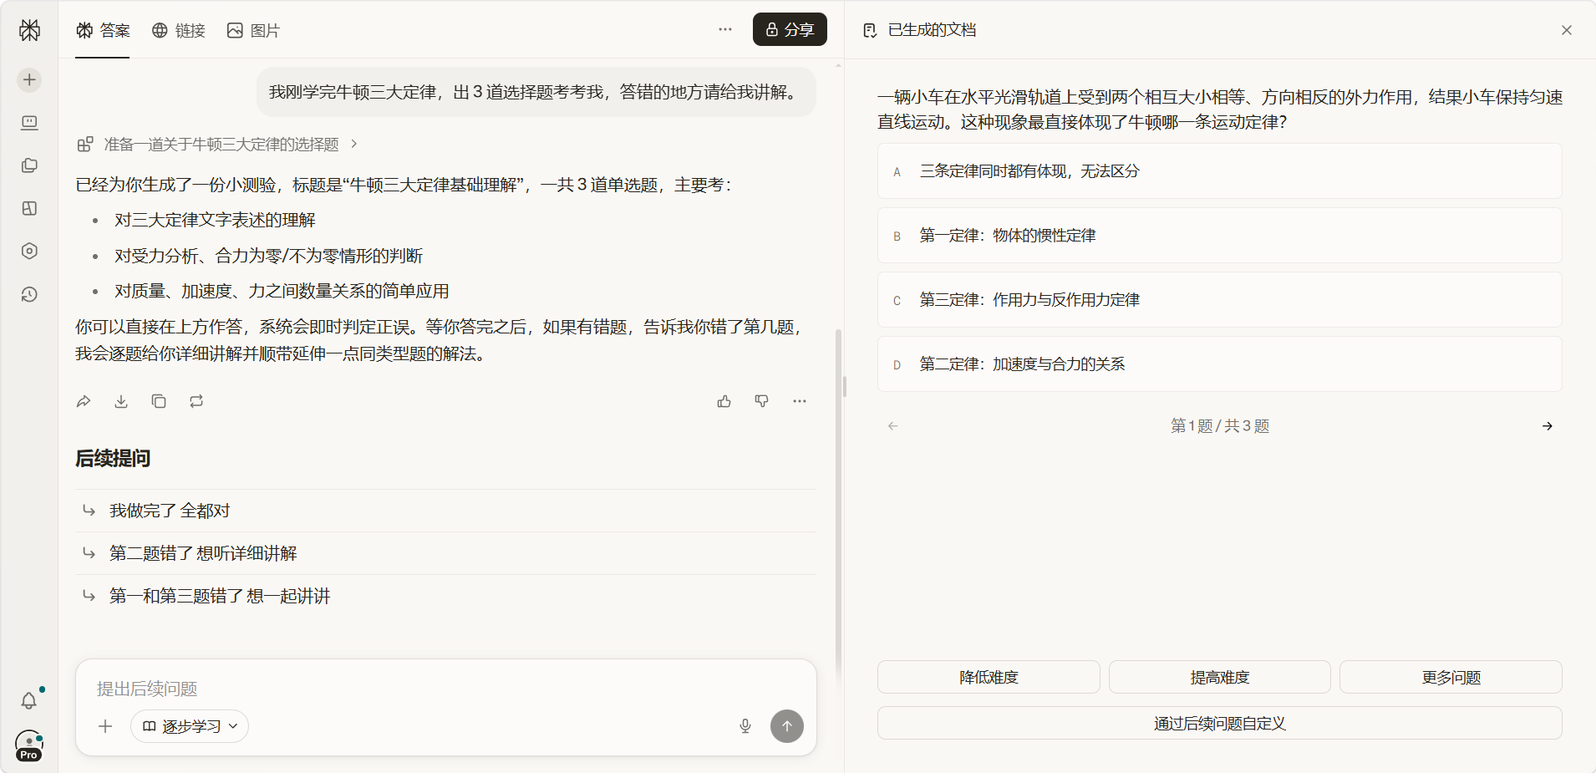Choose option A 三条定律同时都有体现
Viewport: 1596px width, 773px height.
[x=1220, y=171]
